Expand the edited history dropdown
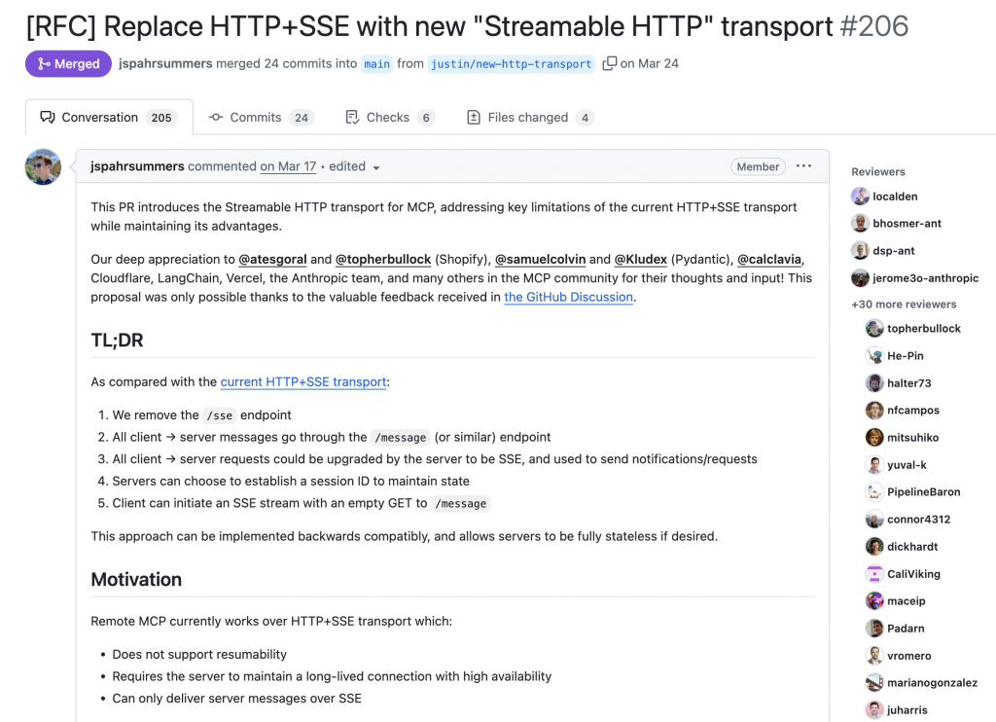Image resolution: width=996 pixels, height=722 pixels. (x=355, y=167)
